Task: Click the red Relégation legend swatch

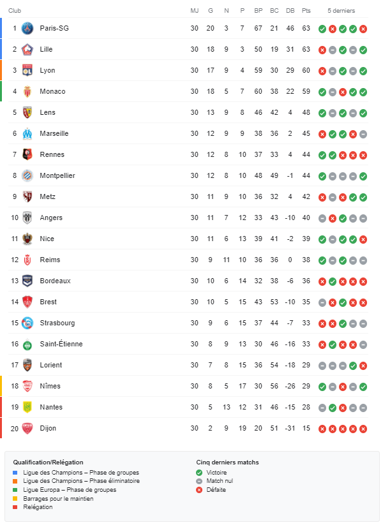Action: click(15, 507)
